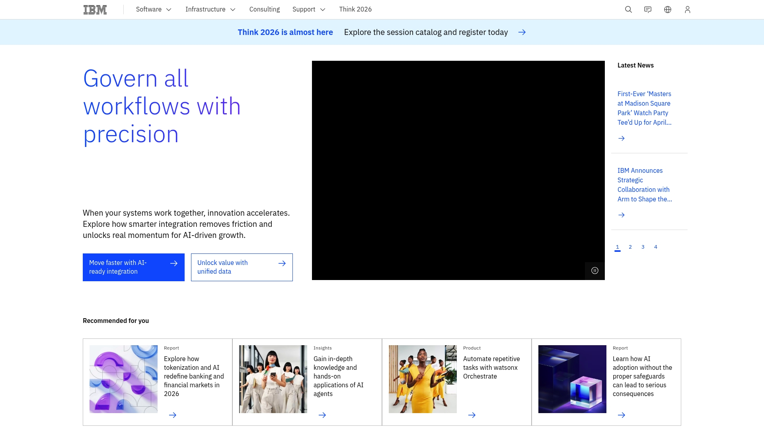Viewport: 764px width, 429px height.
Task: Expand the Software dropdown
Action: [x=154, y=9]
